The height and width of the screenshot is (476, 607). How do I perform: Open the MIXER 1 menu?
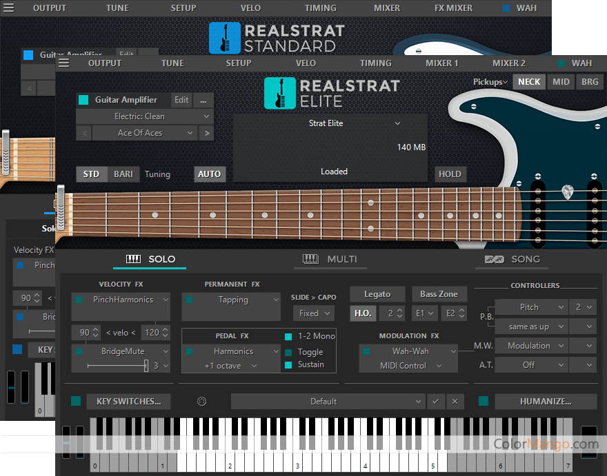pyautogui.click(x=441, y=63)
